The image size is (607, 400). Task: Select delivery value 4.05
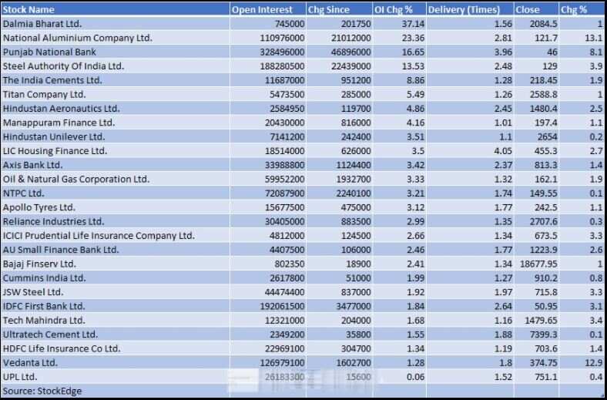(503, 151)
